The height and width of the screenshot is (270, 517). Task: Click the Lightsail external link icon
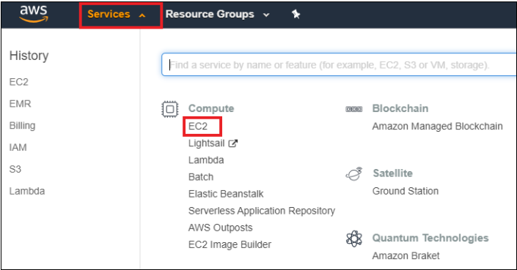point(233,143)
